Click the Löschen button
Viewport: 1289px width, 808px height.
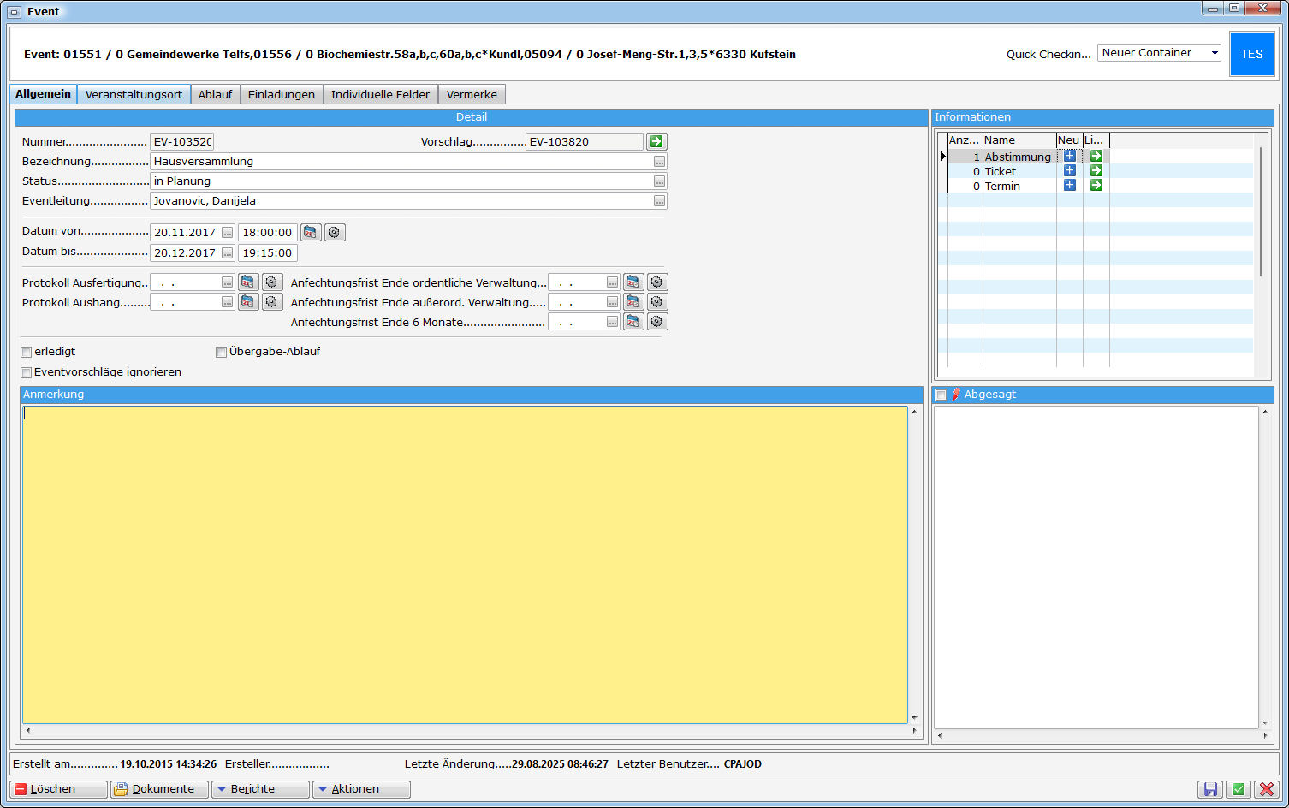(x=58, y=789)
